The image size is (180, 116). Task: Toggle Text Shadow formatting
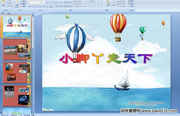click(x=41, y=7)
